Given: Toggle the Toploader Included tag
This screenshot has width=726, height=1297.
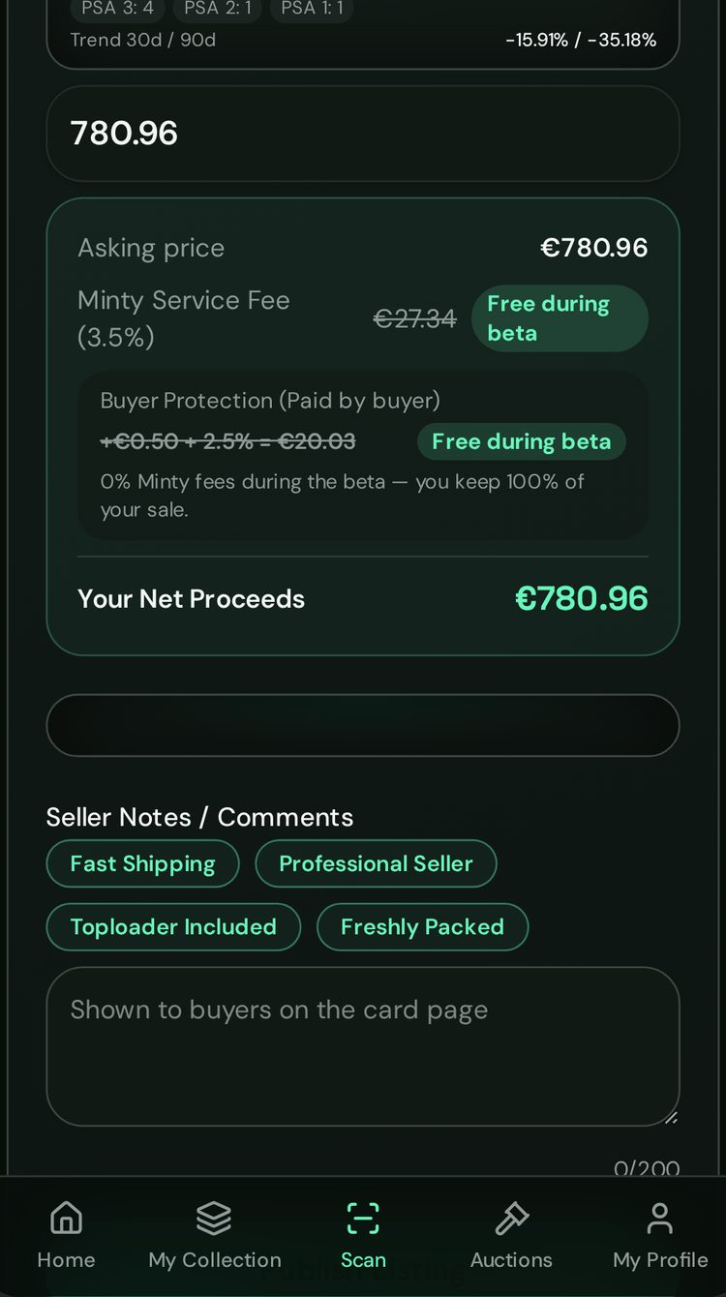Looking at the screenshot, I should (173, 927).
